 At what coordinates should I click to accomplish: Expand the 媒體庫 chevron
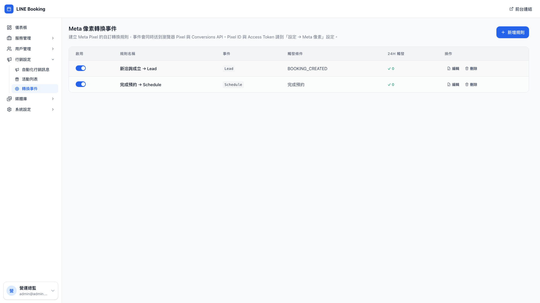click(x=53, y=99)
